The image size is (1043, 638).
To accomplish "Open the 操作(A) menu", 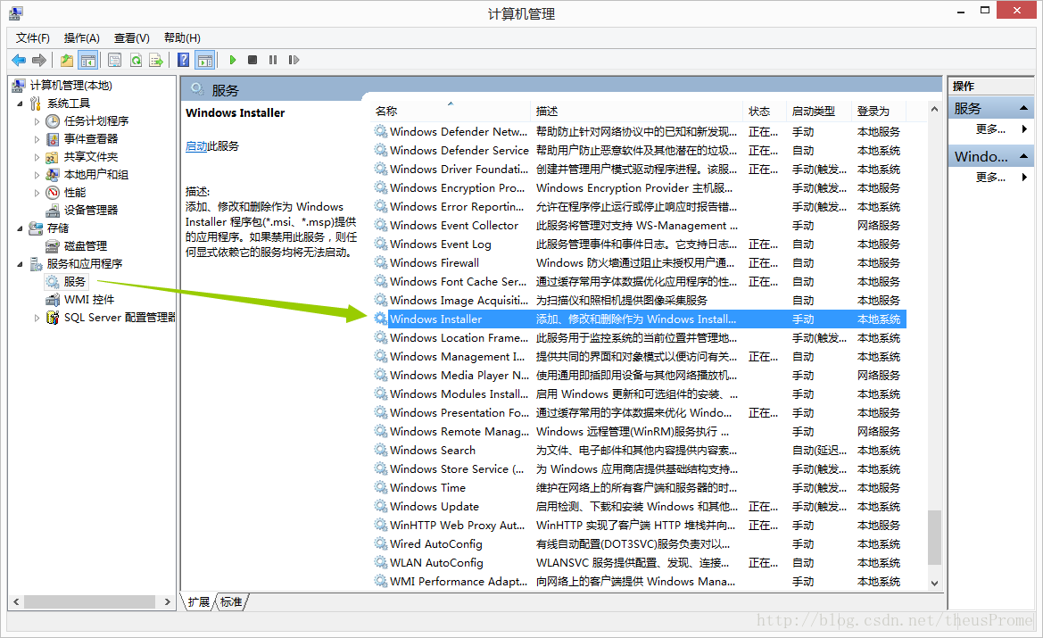I will tap(82, 37).
